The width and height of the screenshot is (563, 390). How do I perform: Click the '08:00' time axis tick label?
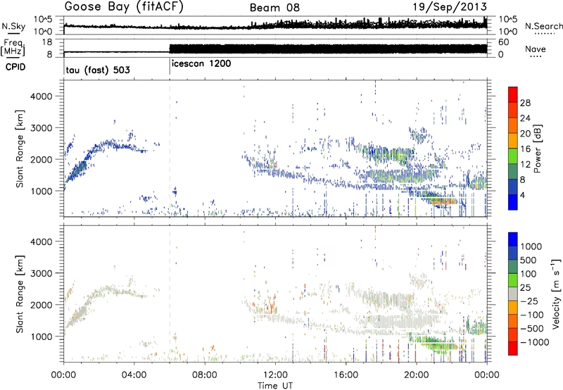point(205,375)
